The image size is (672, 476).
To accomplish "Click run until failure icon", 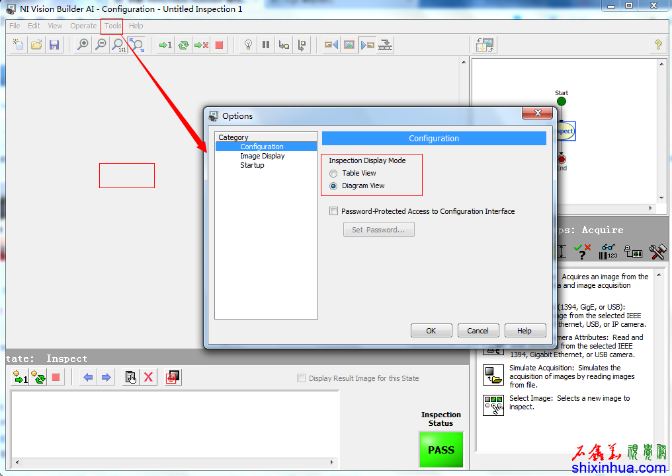I will [x=202, y=44].
